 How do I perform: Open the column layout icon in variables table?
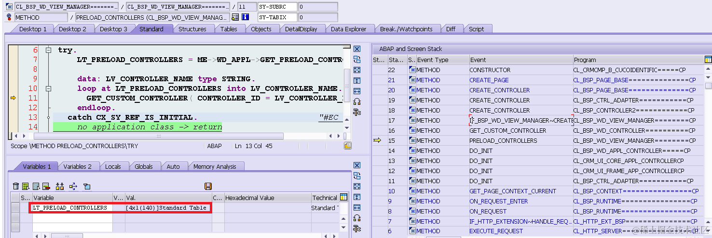pos(343,197)
